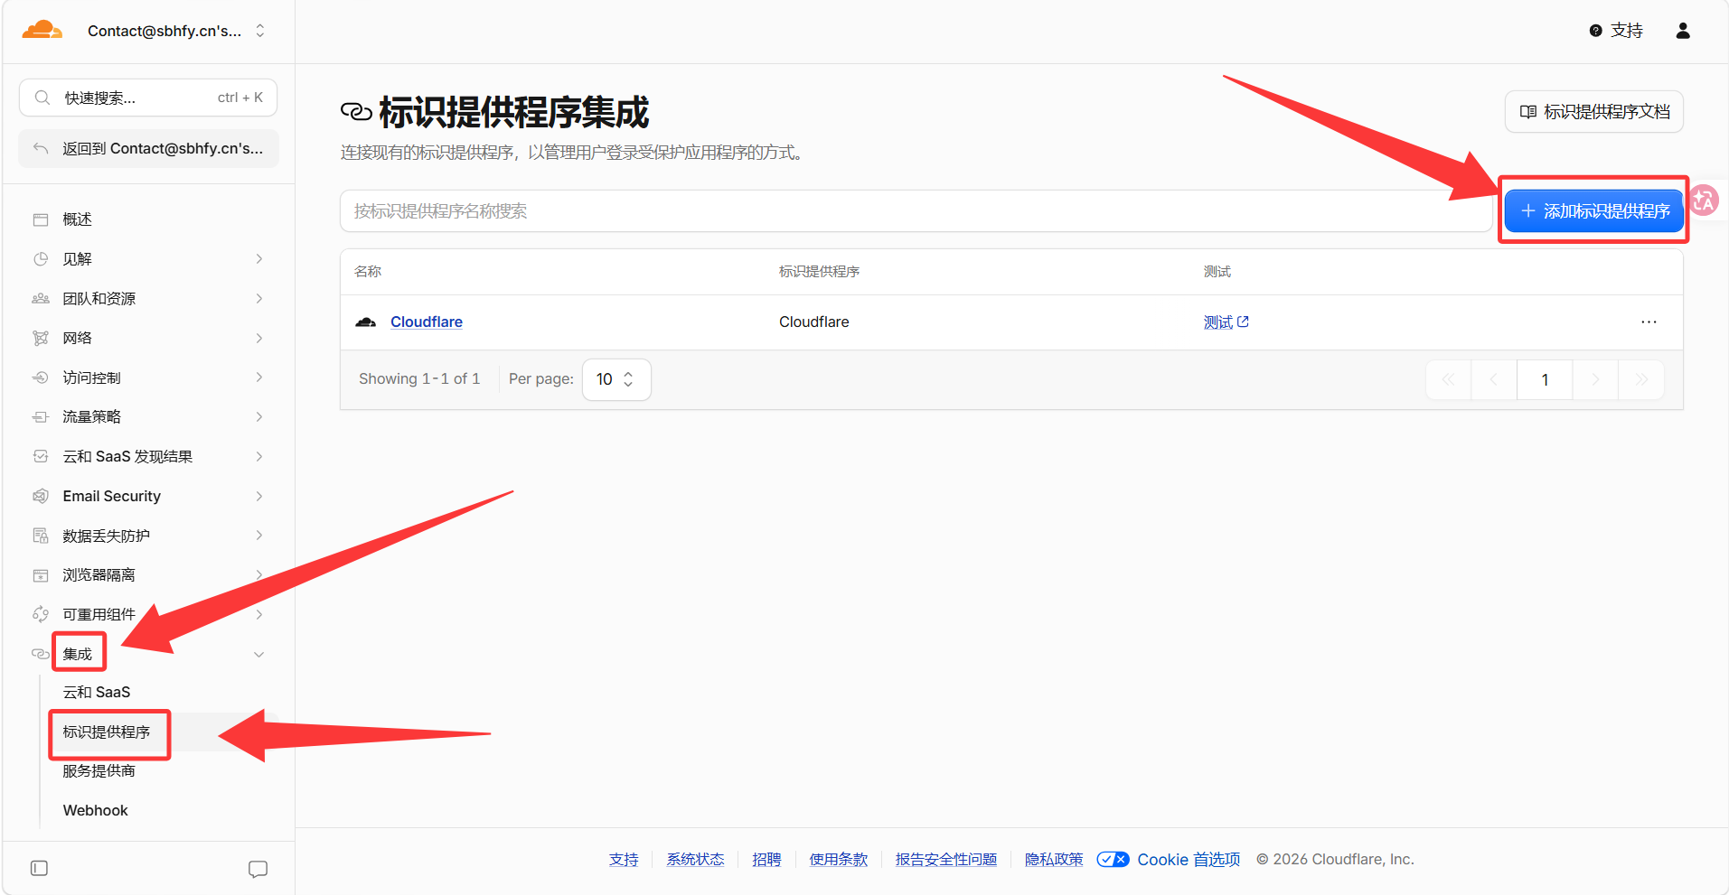Expand 数据丢失防护 chevron

point(259,536)
